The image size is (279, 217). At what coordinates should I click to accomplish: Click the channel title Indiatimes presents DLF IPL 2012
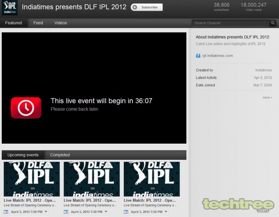pyautogui.click(x=74, y=7)
